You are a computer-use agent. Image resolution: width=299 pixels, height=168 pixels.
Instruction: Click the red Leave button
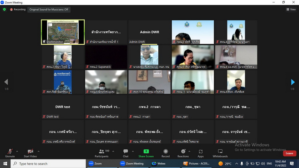pos(289,153)
